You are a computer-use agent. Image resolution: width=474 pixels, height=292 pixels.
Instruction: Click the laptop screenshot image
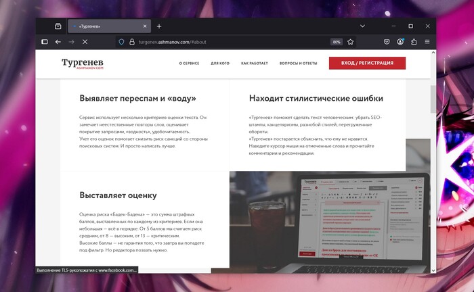click(x=330, y=222)
